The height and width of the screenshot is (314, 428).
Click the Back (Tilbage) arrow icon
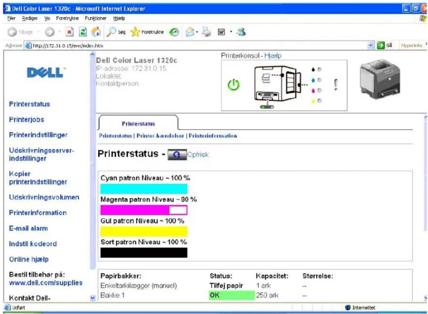coord(12,32)
